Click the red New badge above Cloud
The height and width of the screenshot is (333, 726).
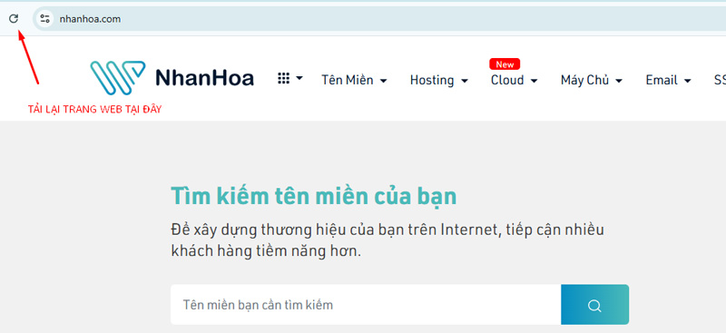(505, 64)
